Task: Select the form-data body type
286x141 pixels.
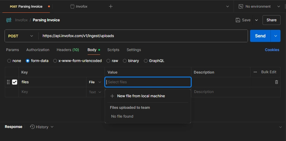Action: (x=28, y=61)
